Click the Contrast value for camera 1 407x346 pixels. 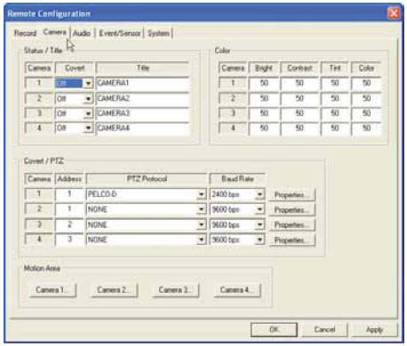(299, 83)
